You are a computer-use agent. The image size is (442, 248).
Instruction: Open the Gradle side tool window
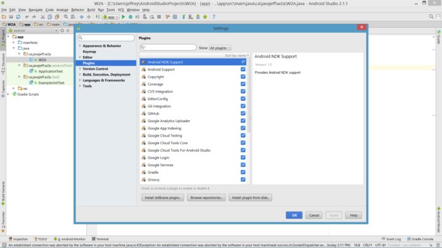pos(439,38)
